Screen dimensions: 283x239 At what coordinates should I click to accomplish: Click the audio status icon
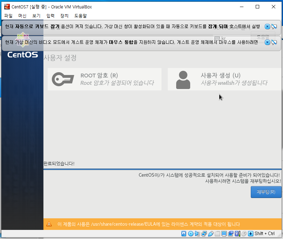197,234
